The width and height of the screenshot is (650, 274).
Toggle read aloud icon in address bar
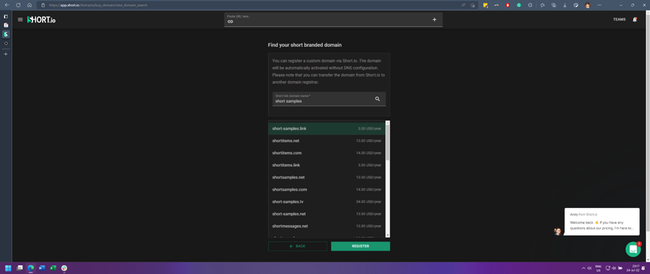[463, 5]
